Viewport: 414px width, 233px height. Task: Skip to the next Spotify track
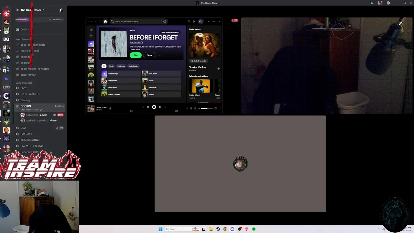160,107
